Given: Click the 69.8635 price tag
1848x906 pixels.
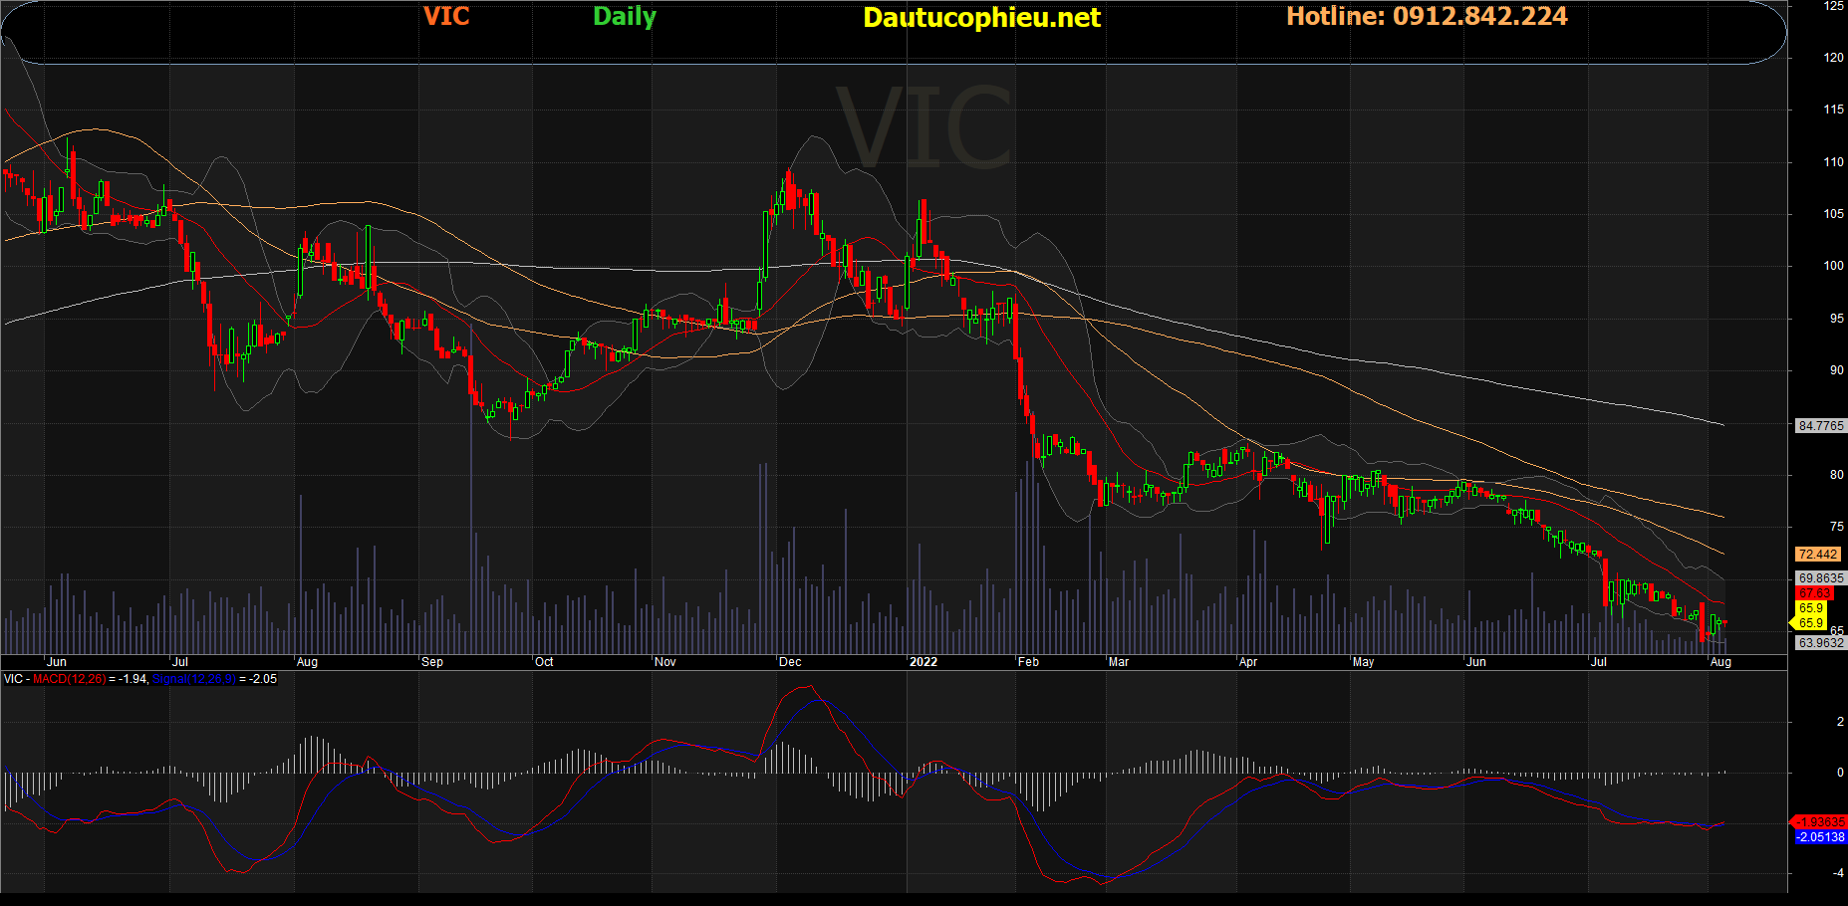Looking at the screenshot, I should (x=1820, y=578).
